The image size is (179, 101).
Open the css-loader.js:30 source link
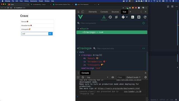coord(133,91)
